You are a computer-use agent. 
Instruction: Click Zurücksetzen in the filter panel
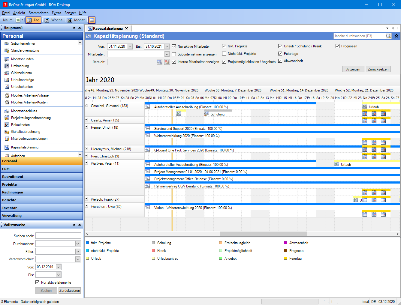pos(378,69)
